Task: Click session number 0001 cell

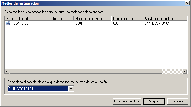Action: coord(117,23)
